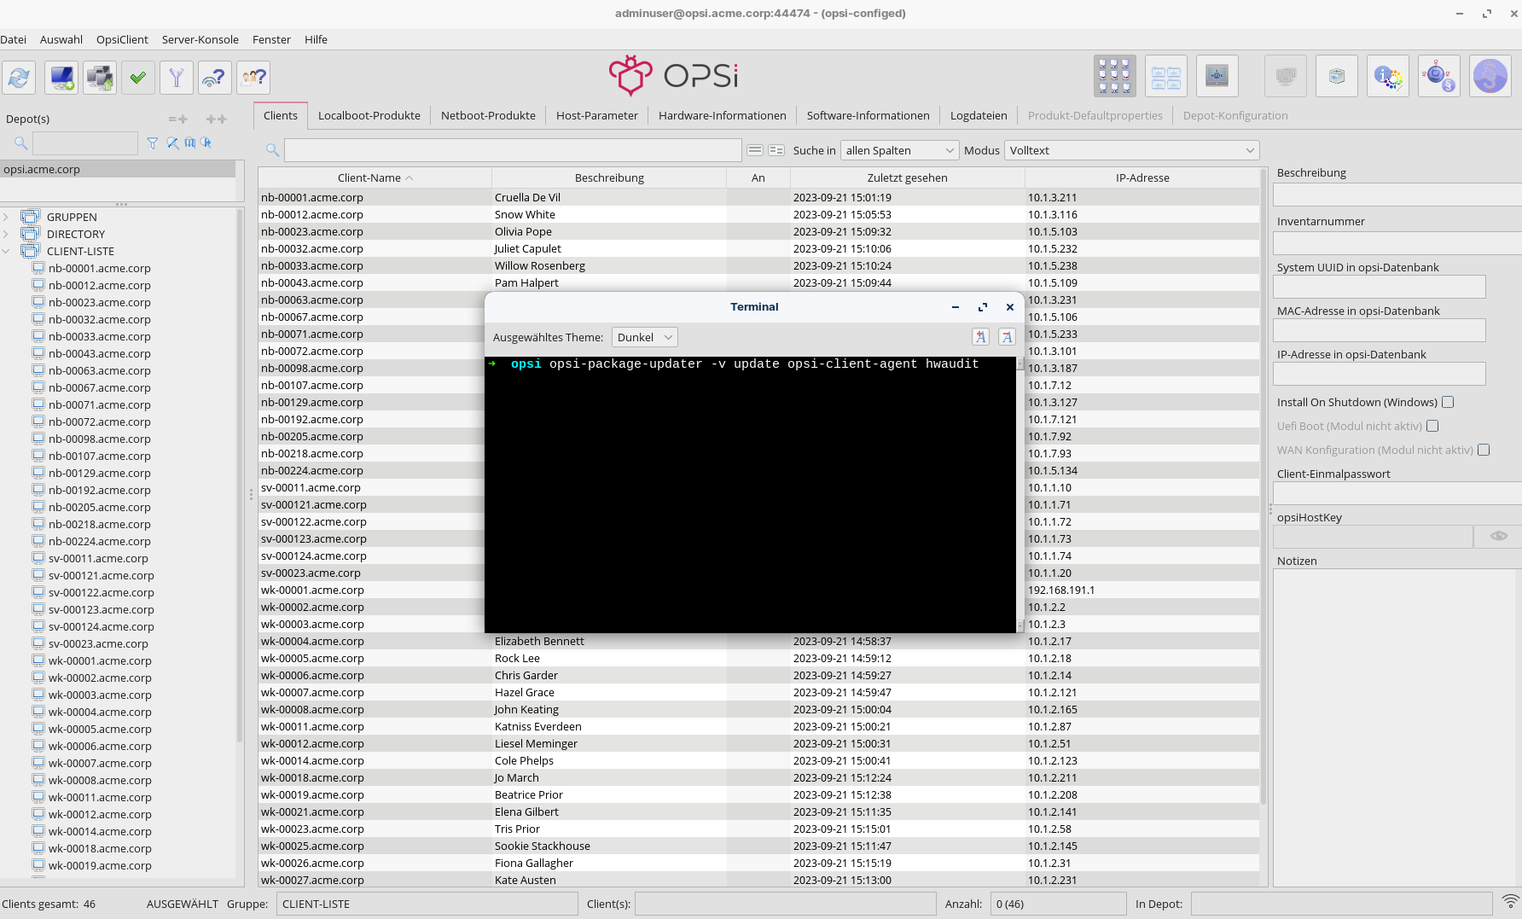Click the client table search input field
1522x919 pixels.
(x=513, y=150)
